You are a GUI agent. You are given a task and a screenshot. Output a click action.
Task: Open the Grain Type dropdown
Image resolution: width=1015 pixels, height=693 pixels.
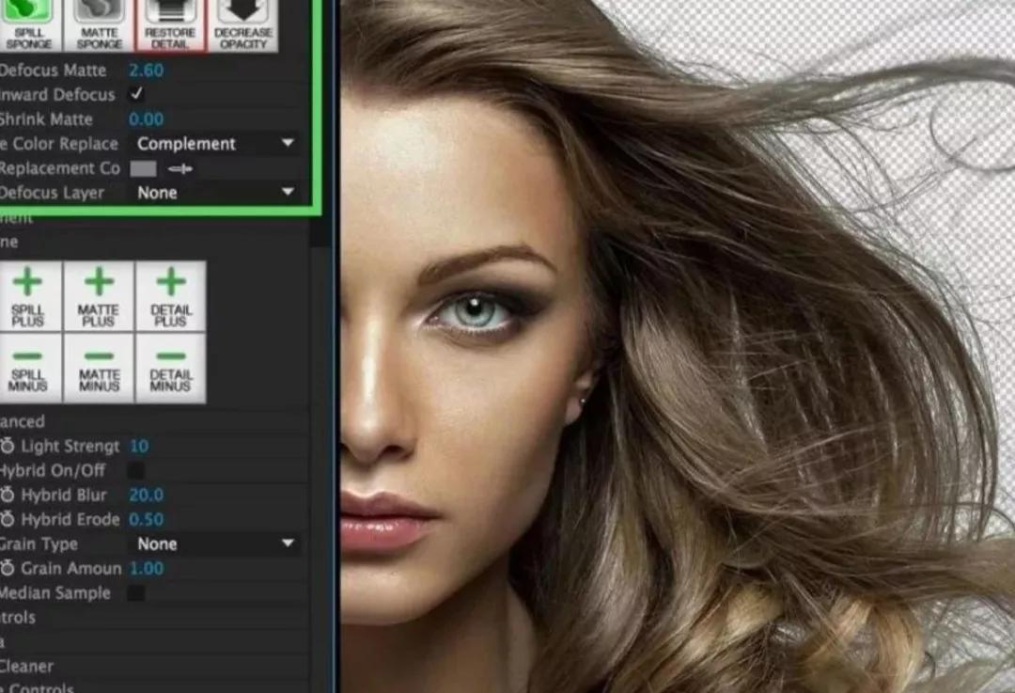pyautogui.click(x=215, y=544)
